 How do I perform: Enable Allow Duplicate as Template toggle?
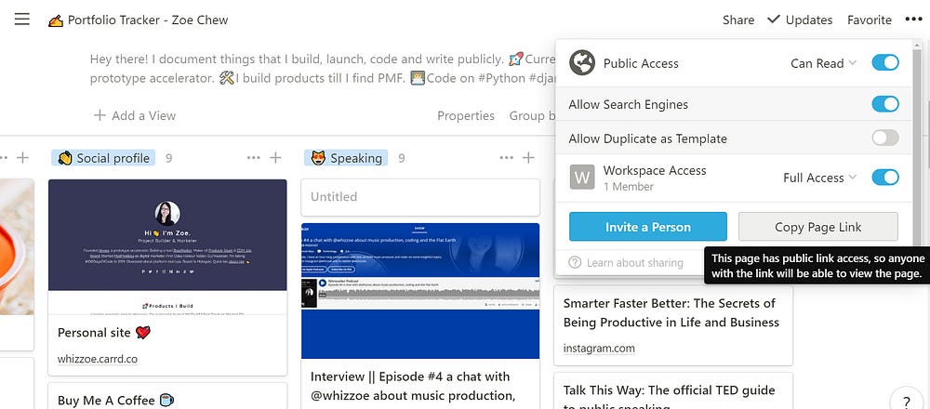point(885,139)
